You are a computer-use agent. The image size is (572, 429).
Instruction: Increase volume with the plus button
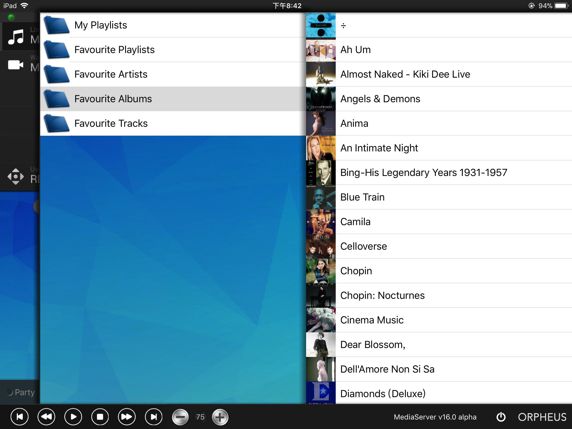pos(220,417)
